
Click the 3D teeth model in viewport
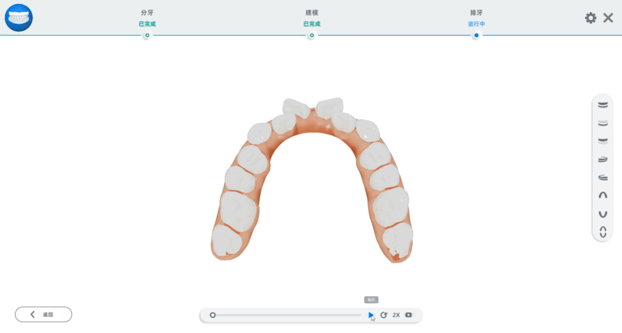(311, 181)
